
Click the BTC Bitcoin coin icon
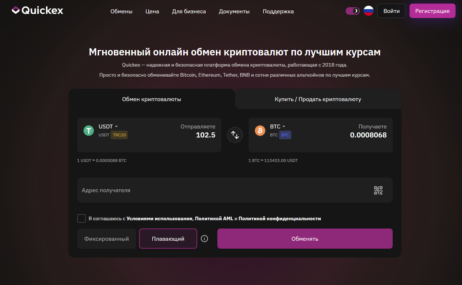pyautogui.click(x=260, y=131)
